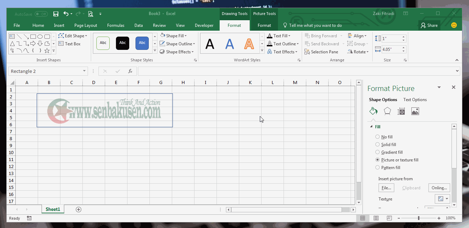Select the Oval shape in Insert Shapes gallery

pos(40,36)
